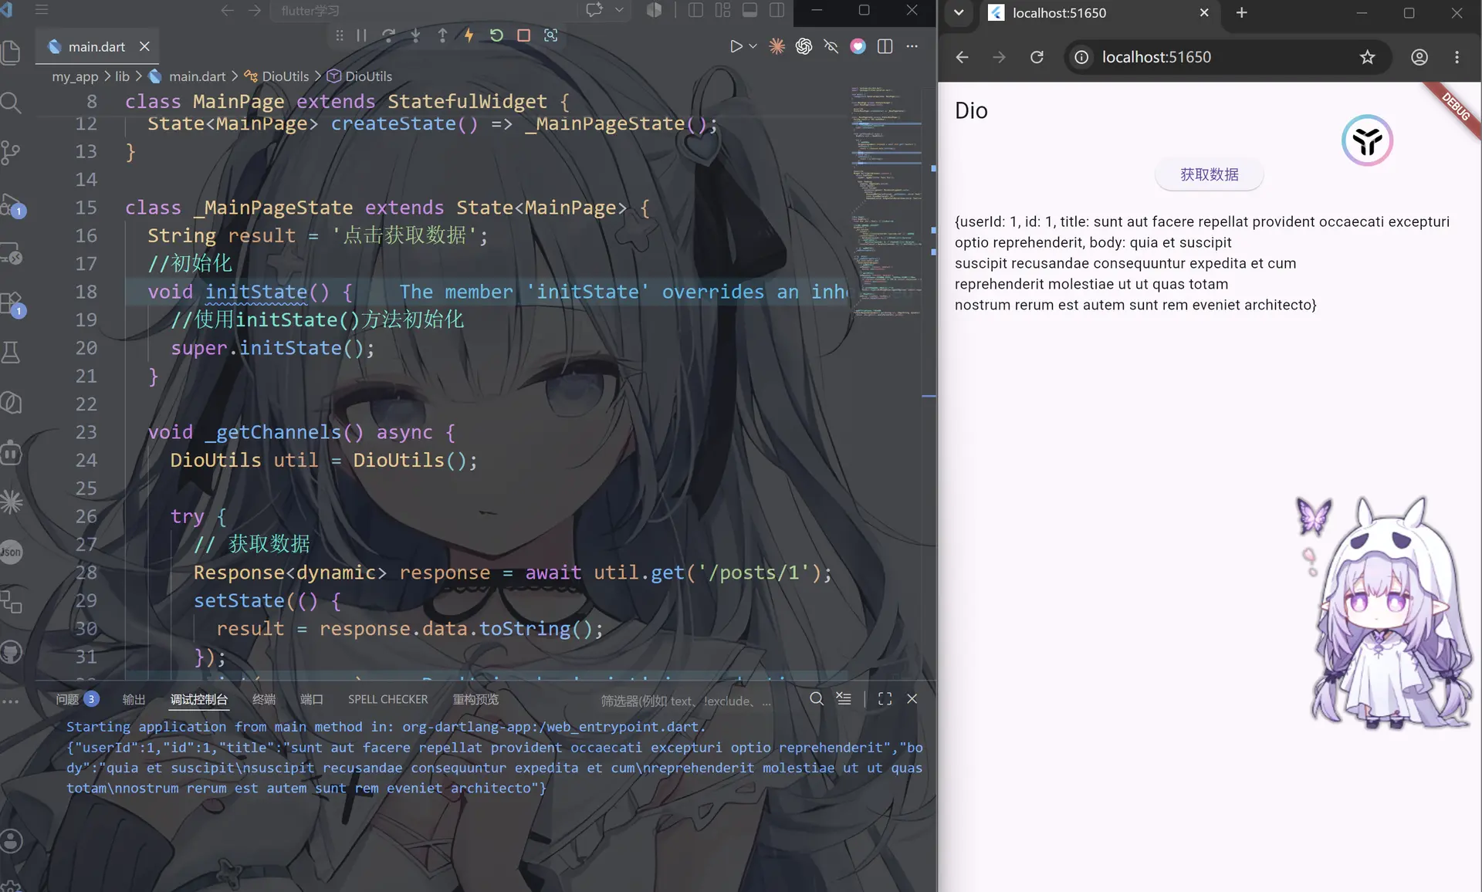The width and height of the screenshot is (1482, 892).
Task: Open the Chrome profile menu
Action: pyautogui.click(x=1419, y=57)
